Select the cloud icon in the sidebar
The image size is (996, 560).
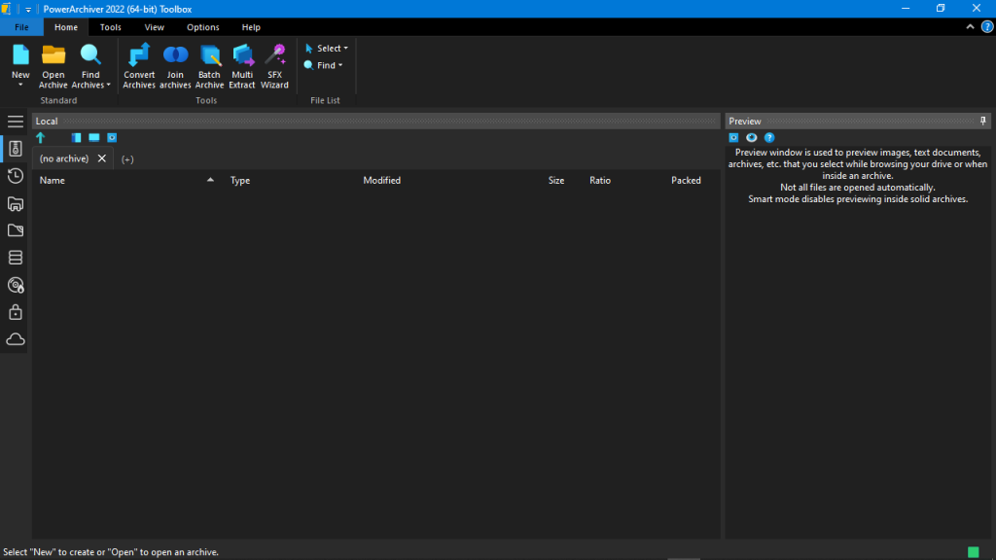coord(15,338)
